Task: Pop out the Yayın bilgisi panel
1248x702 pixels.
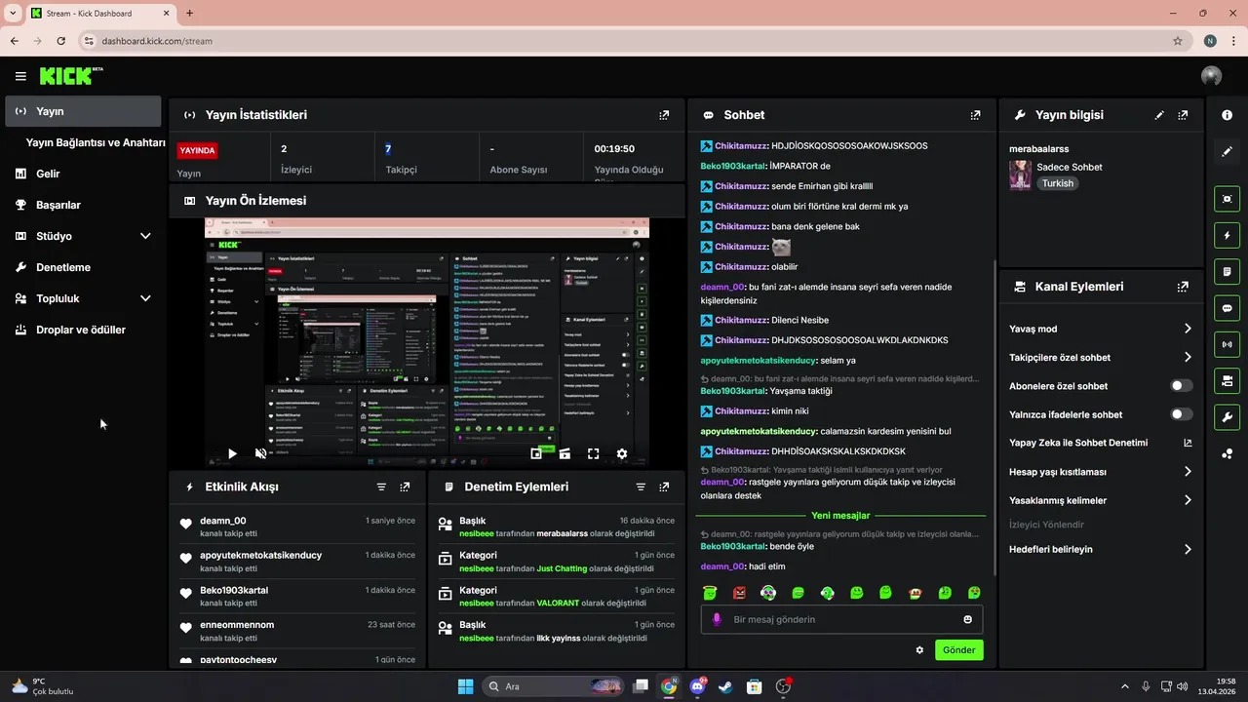Action: (x=1183, y=115)
